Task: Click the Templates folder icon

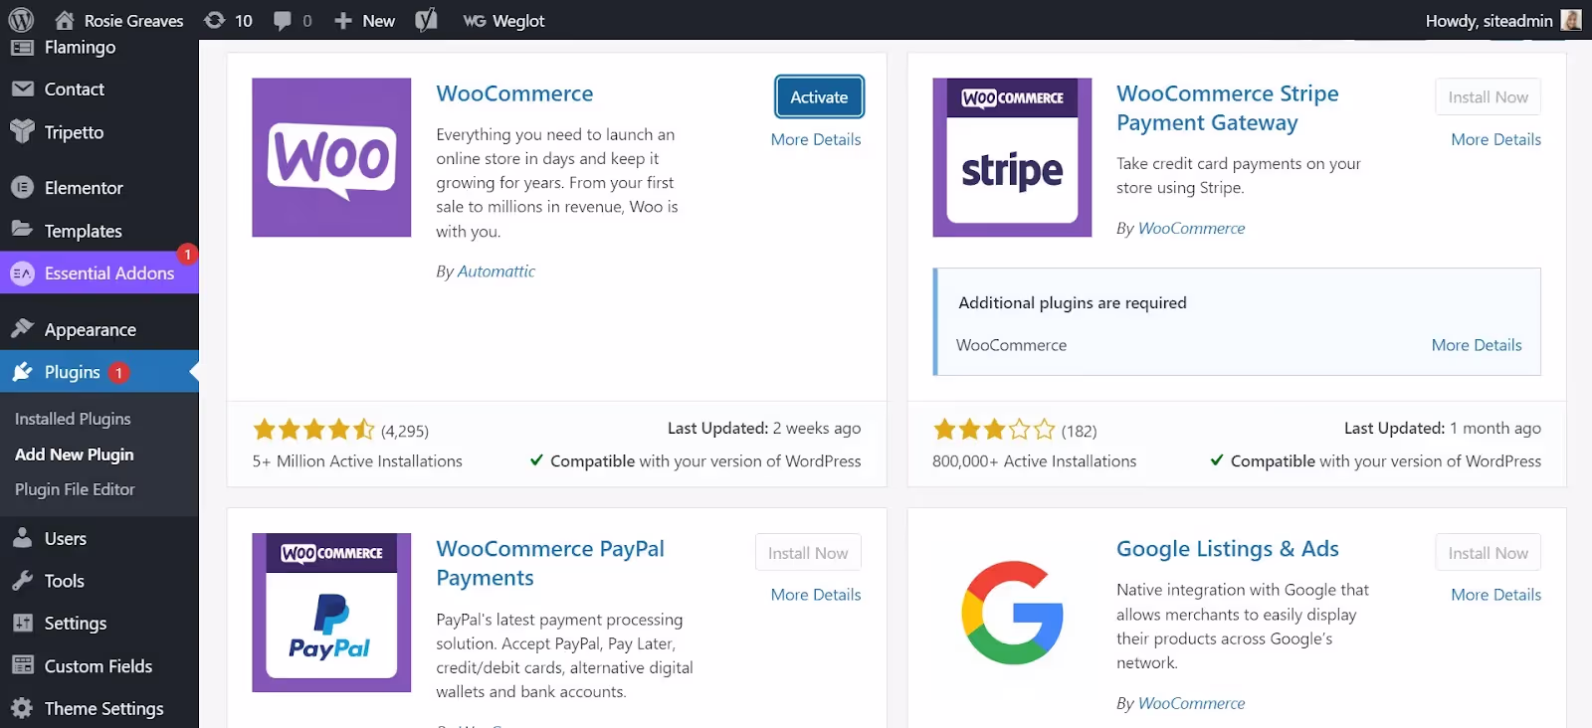Action: 22,229
